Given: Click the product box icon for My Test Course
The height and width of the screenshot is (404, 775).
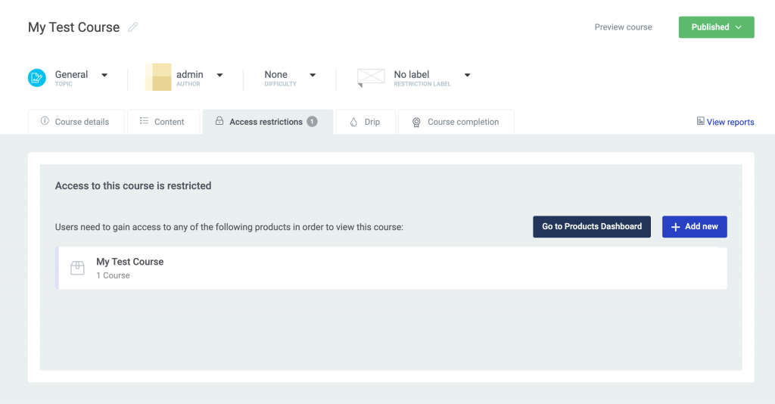Looking at the screenshot, I should point(77,268).
